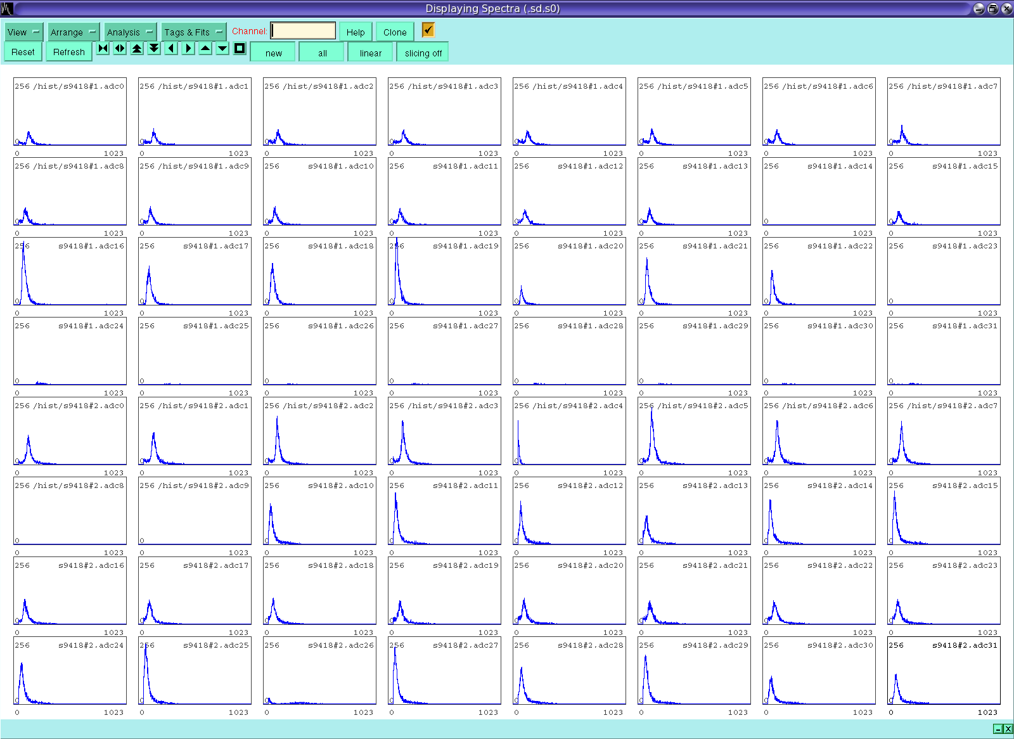Toggle the 'linear' scale button
The height and width of the screenshot is (739, 1014).
click(371, 53)
